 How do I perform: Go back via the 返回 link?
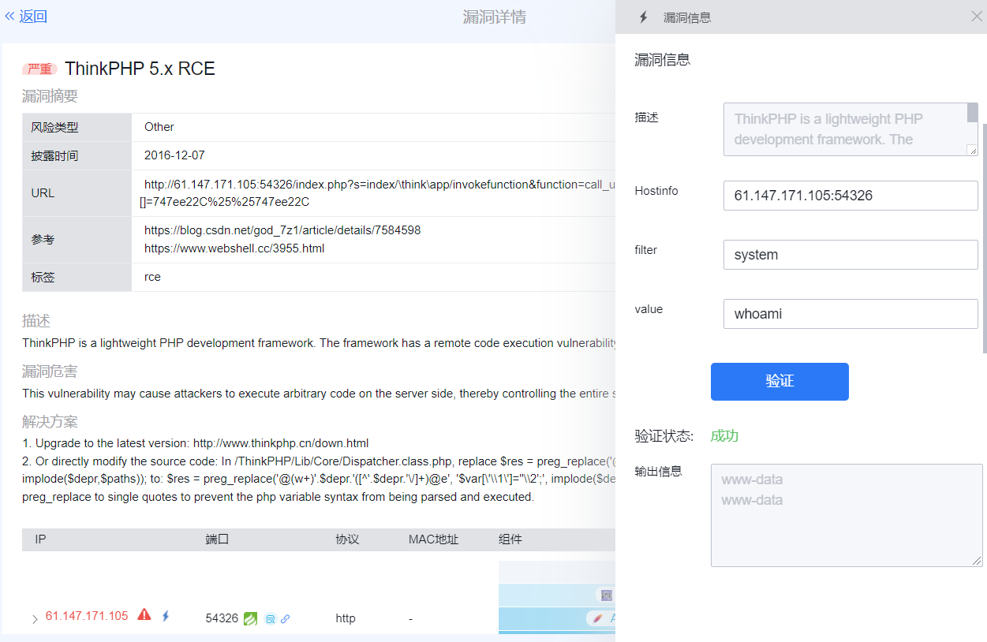26,17
